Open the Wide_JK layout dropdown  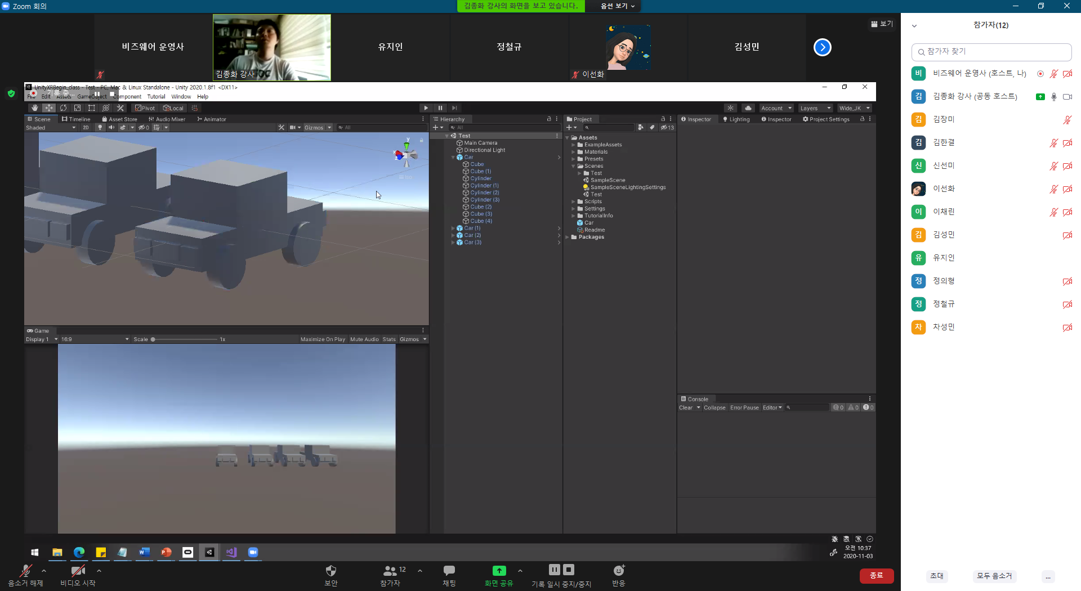855,108
